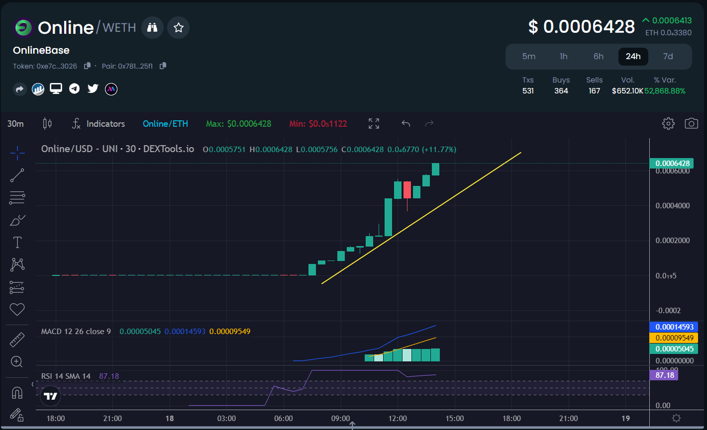Open the project's Twitter icon
This screenshot has width=707, height=430.
[93, 88]
